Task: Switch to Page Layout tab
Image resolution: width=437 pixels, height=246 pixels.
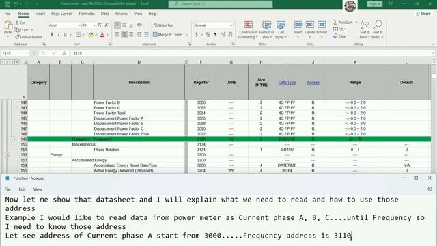Action: [61, 14]
